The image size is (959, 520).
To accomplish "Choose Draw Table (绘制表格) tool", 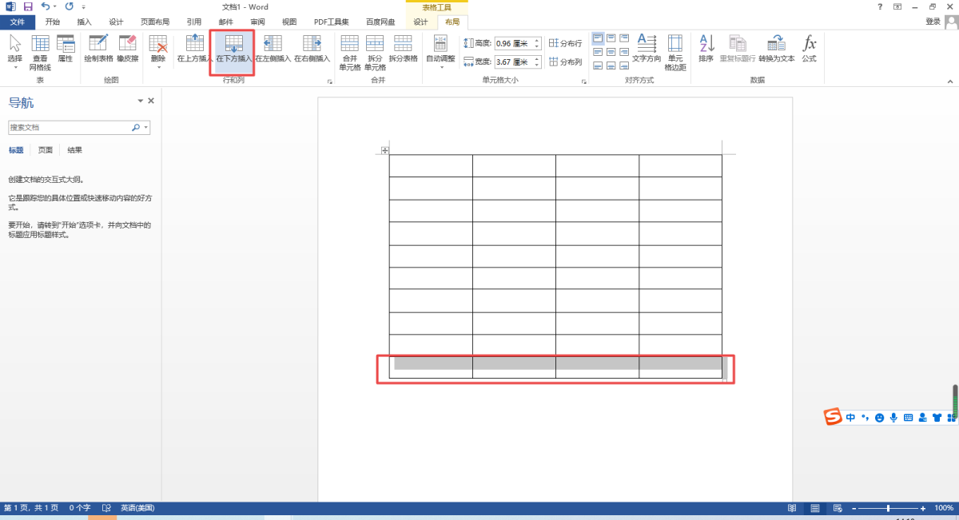I will tap(98, 48).
